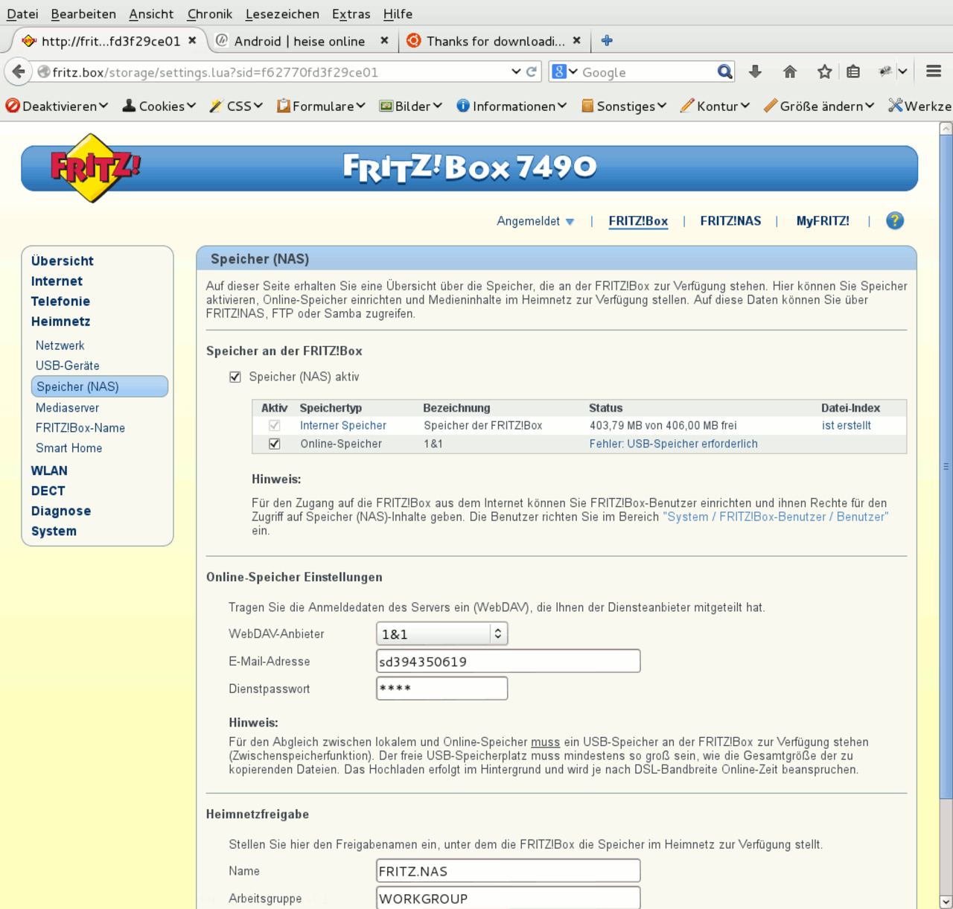Open the Bilder toolbar dropdown
The image size is (953, 909).
point(411,106)
